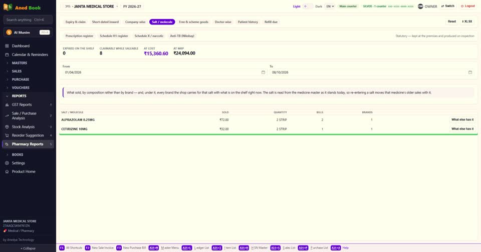This screenshot has height=252, width=481.
Task: Click the Settings gear icon in sidebar
Action: coord(7,163)
